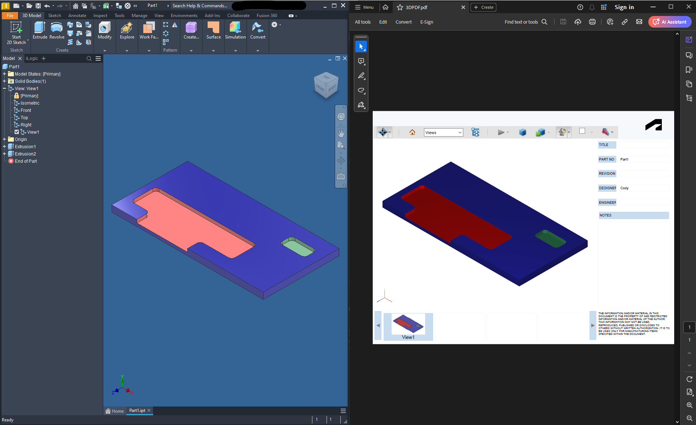This screenshot has height=425, width=696.
Task: Toggle the View1 checkbox in model tree
Action: point(17,132)
